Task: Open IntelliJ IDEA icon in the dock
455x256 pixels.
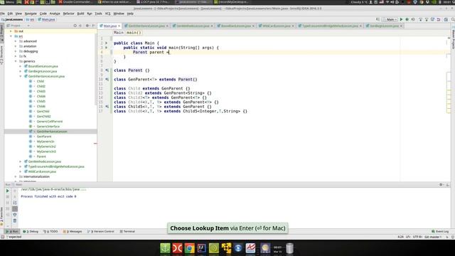Action: point(201,248)
